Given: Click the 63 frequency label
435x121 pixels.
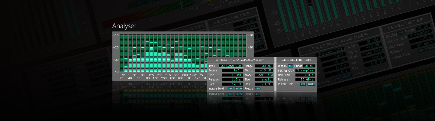Looking at the screenshot, I should point(138,78).
